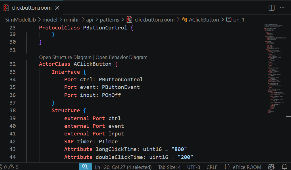This screenshot has width=291, height=170.
Task: Click Ln 120, Col 27 cursor position
Action: point(123,167)
